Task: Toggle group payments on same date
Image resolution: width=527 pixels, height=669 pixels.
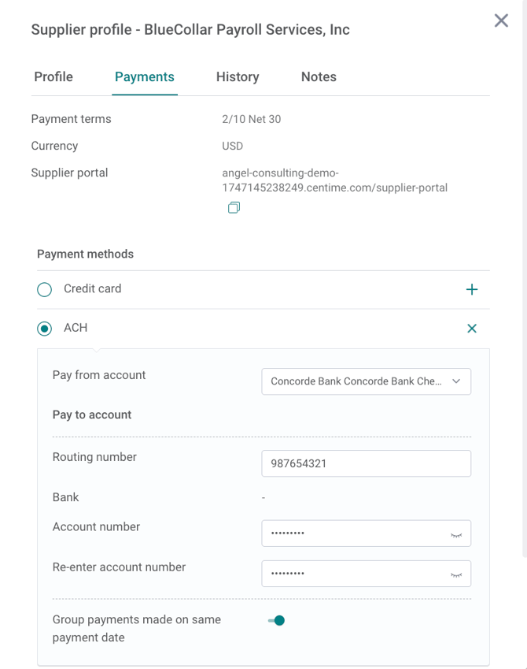Action: tap(277, 620)
